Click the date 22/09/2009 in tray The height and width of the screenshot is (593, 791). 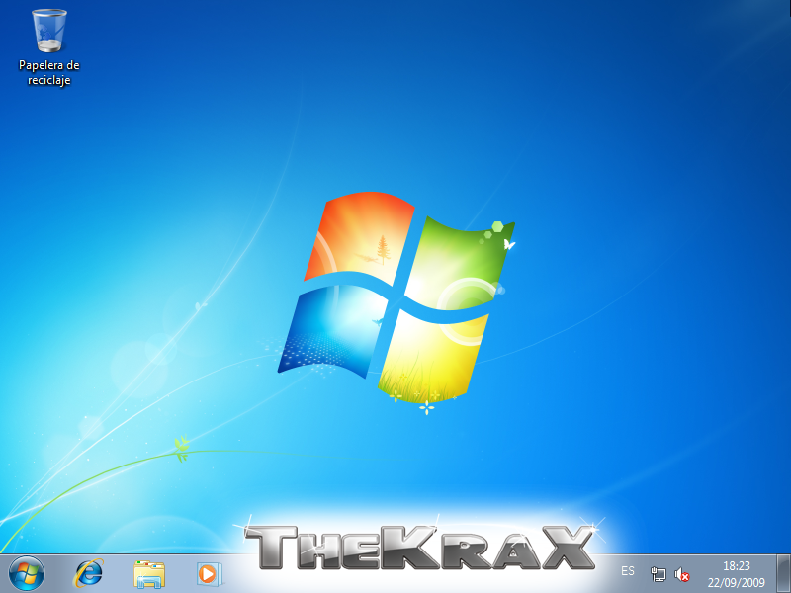coord(737,583)
